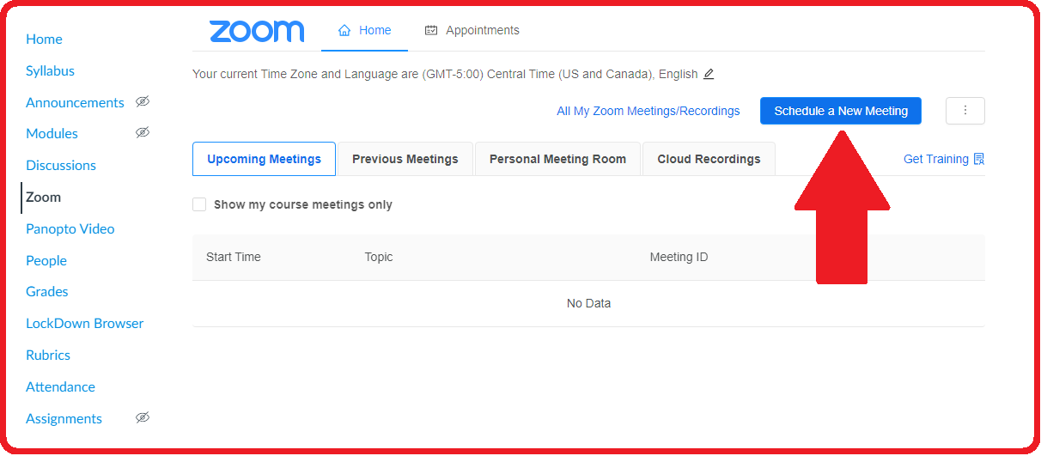
Task: Open All My Zoom Meetings/Recordings link
Action: tap(648, 111)
